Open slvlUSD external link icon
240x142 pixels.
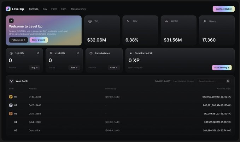pos(78,53)
